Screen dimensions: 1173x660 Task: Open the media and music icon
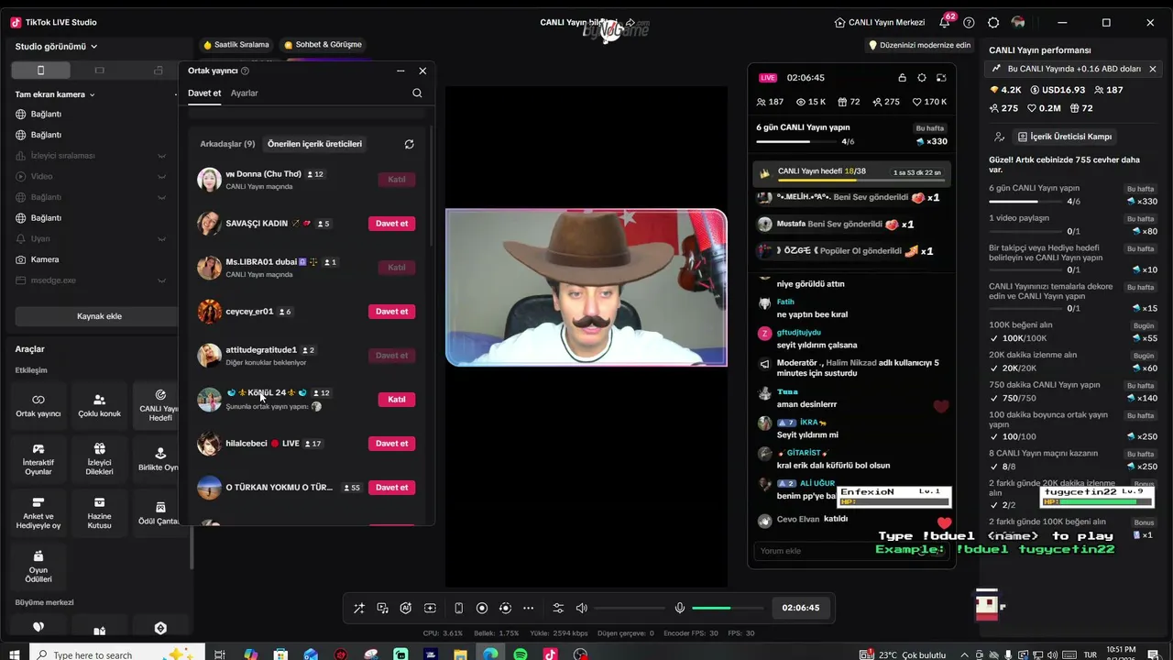pyautogui.click(x=382, y=608)
